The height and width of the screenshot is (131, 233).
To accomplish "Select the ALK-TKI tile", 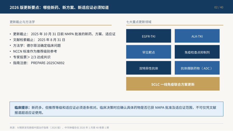I will tap(197, 36).
